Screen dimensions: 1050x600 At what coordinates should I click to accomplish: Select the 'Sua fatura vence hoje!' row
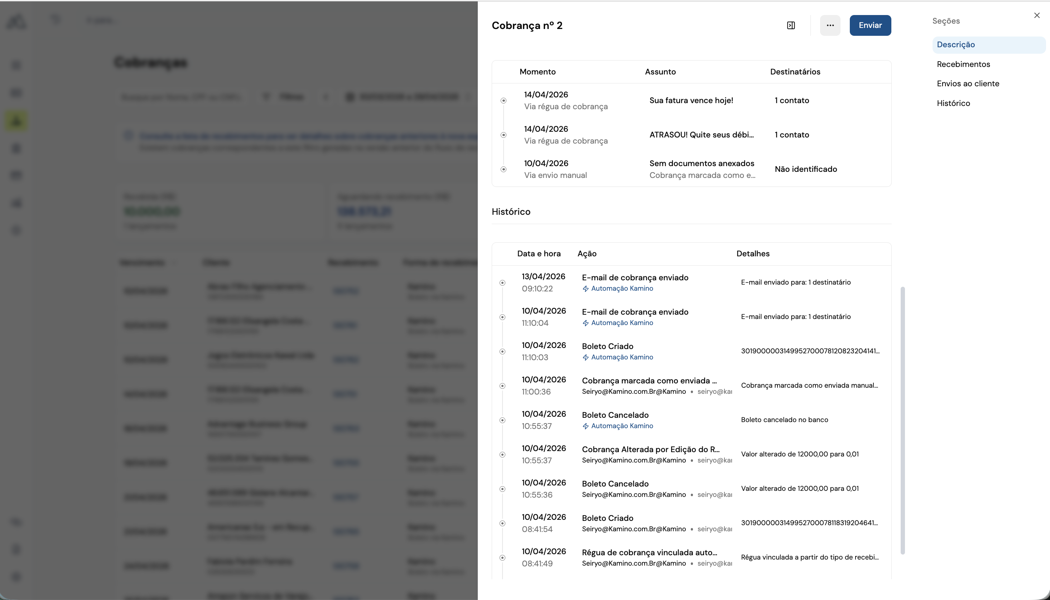click(691, 100)
